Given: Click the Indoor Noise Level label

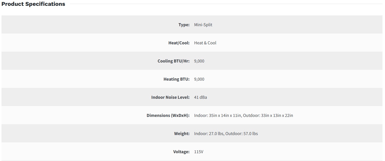Looking at the screenshot, I should [170, 97].
